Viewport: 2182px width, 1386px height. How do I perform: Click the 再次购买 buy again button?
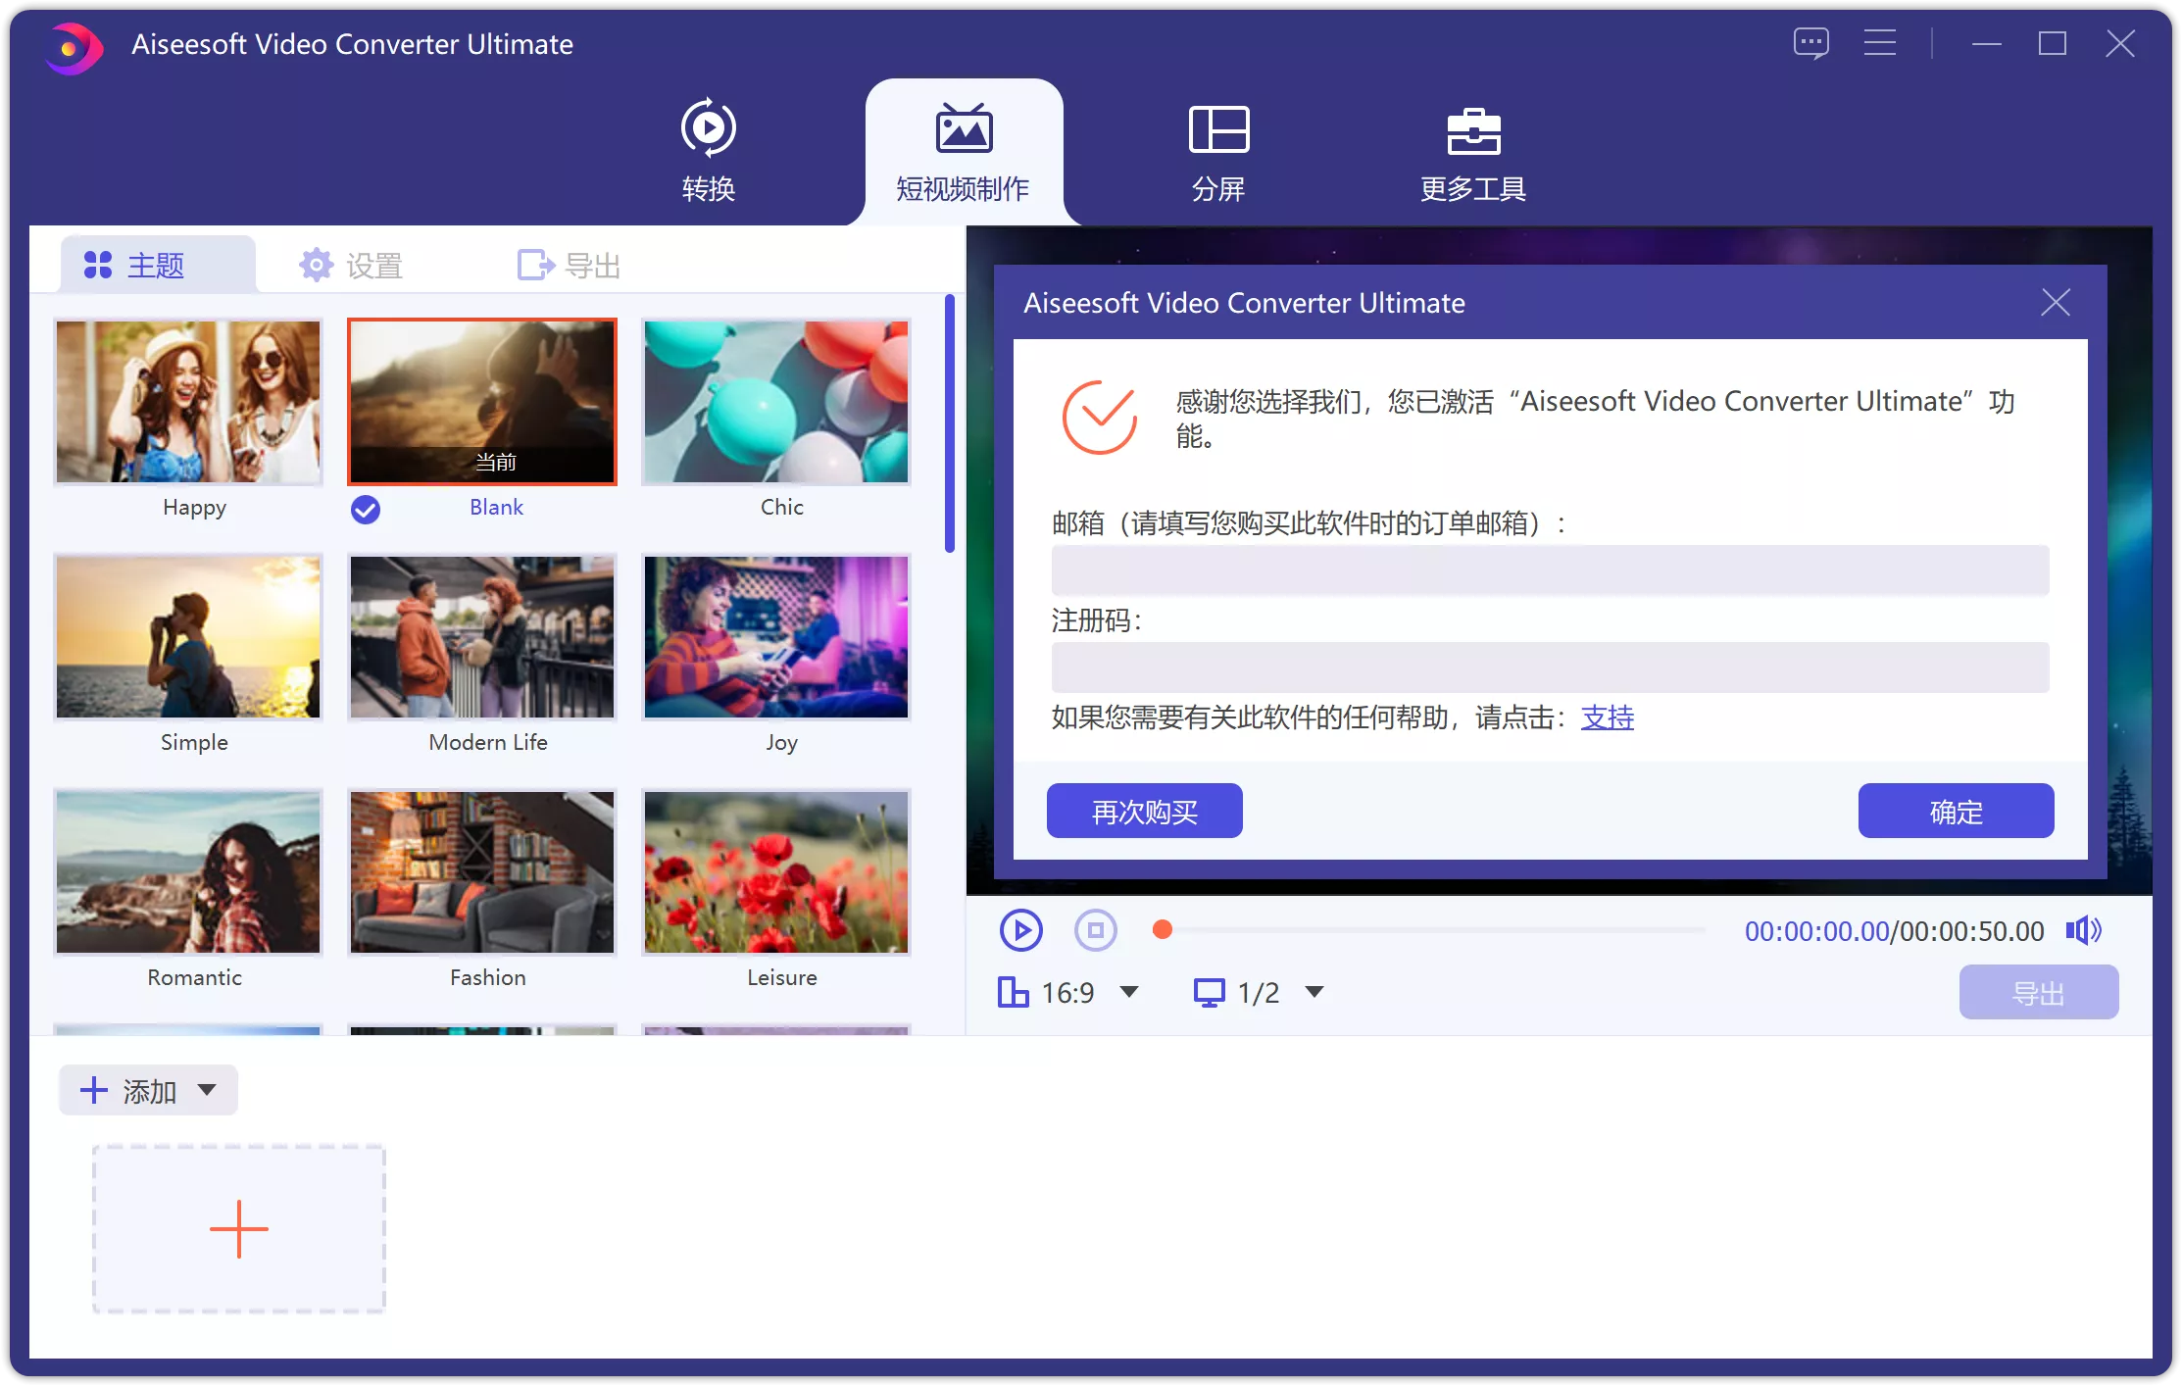(1144, 811)
